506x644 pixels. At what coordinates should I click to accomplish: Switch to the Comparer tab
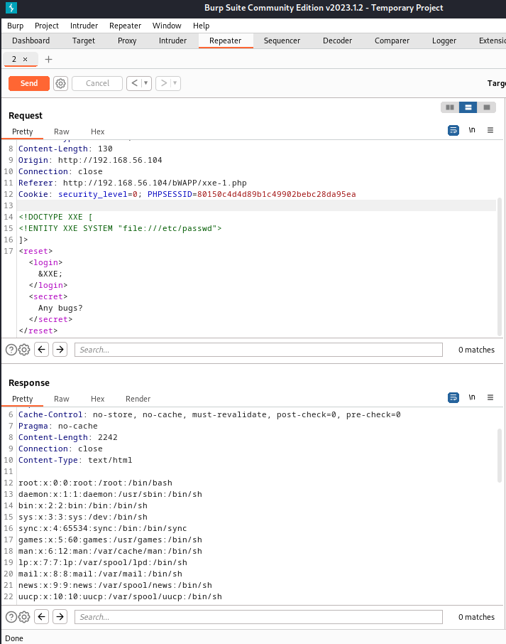point(392,41)
